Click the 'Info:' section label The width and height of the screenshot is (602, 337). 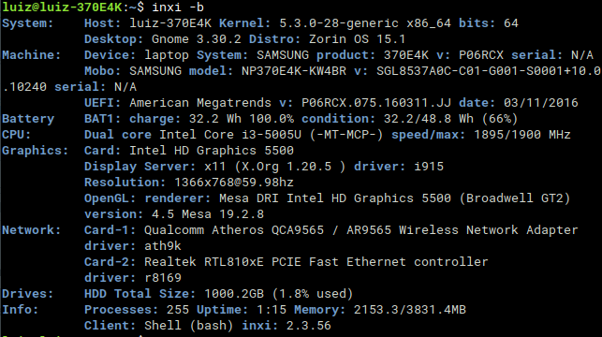click(x=21, y=310)
